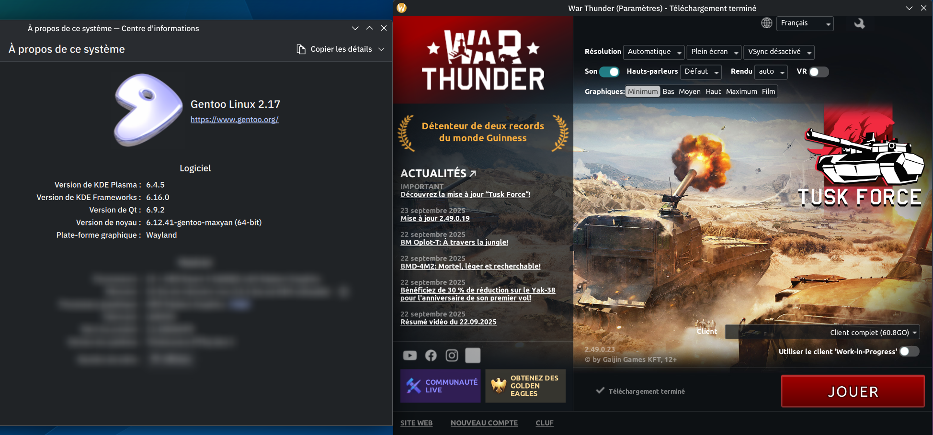Open the Instagram social link

[452, 355]
